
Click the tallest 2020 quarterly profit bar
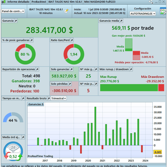pyautogui.click(x=95, y=126)
